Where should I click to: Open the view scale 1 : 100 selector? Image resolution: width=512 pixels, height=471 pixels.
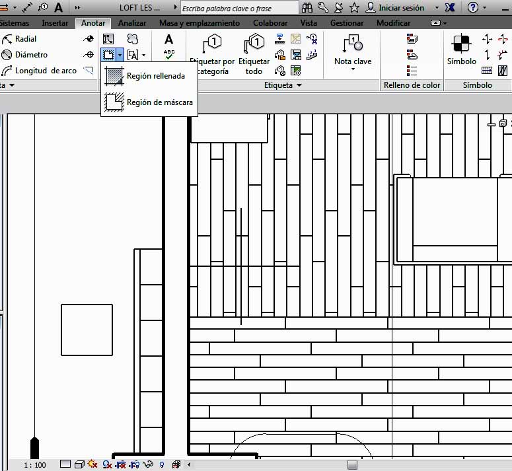pyautogui.click(x=35, y=464)
